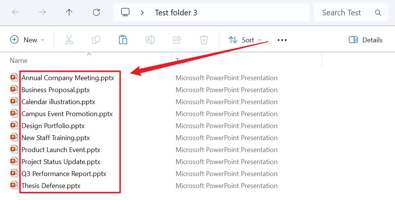
Task: Select the Thesis Defense.pptx file
Action: point(51,186)
